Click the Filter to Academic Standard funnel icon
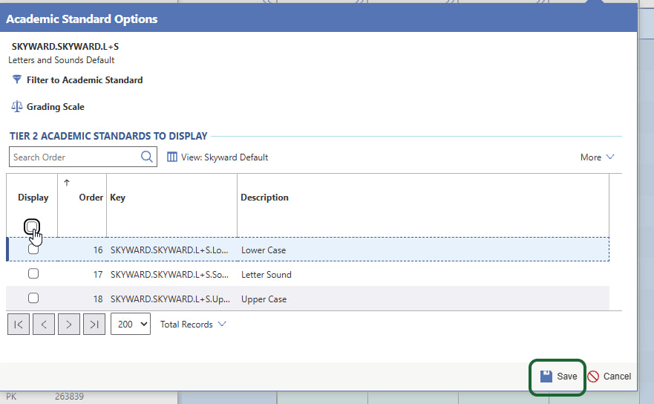 click(x=16, y=79)
